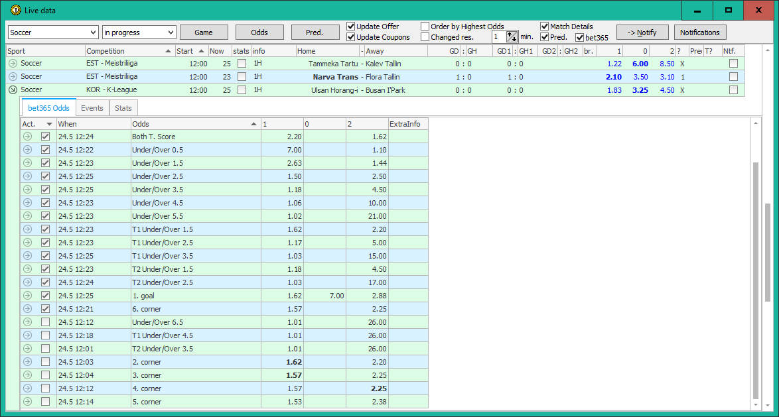Click the arrow icon on the 1. goal row
The height and width of the screenshot is (417, 779).
click(27, 296)
